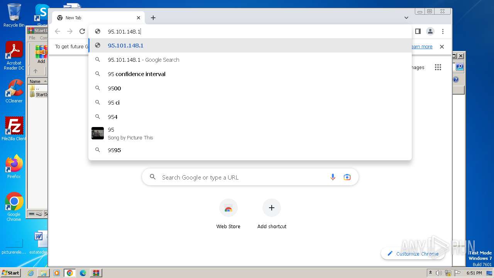Start voice search with microphone icon

333,177
